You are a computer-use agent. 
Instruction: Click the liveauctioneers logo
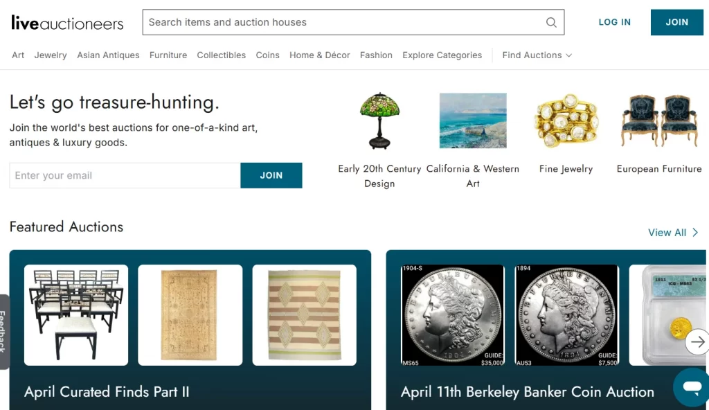[66, 22]
